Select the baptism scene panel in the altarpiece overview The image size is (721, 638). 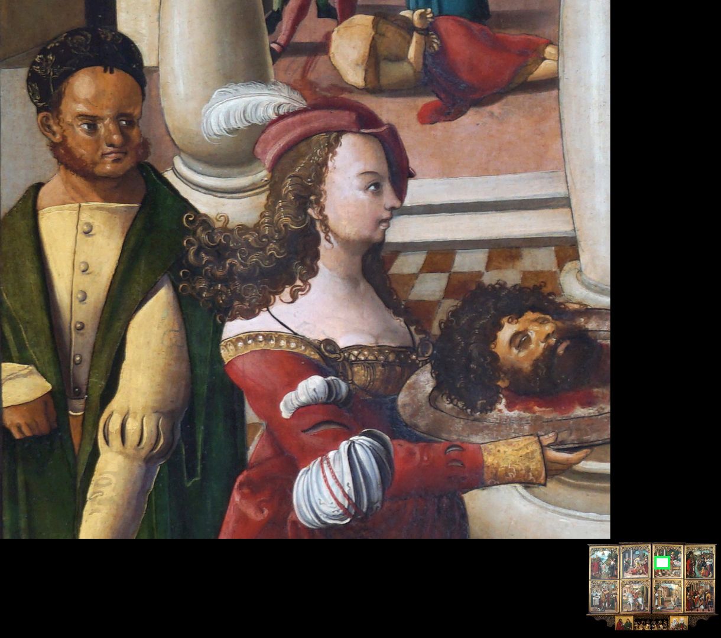[604, 562]
